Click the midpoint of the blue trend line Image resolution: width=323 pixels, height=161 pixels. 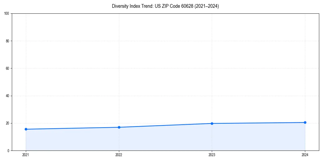coord(166,125)
